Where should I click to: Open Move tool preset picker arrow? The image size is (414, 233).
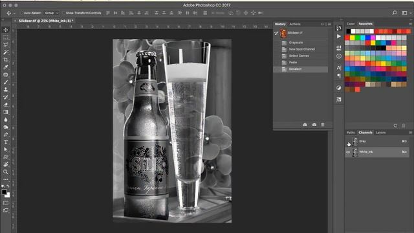pyautogui.click(x=14, y=13)
